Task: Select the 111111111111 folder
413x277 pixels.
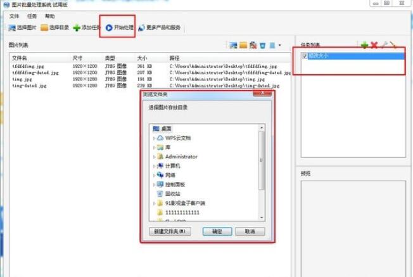Action: (182, 212)
